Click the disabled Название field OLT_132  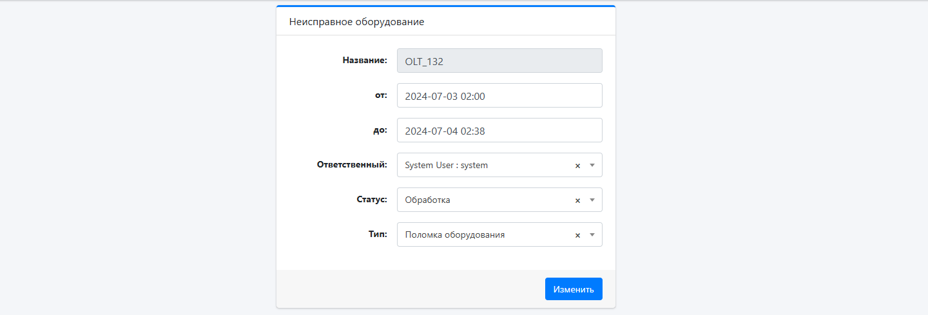[499, 61]
